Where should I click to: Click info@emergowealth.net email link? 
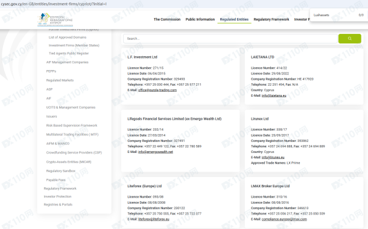tap(156, 152)
